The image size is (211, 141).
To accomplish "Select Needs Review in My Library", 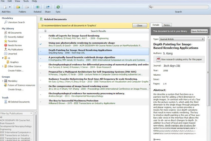I will [15, 45].
